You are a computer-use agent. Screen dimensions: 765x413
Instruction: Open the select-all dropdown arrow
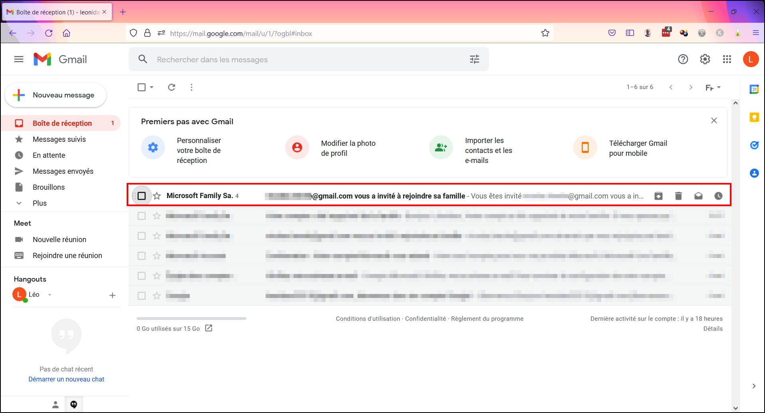(x=152, y=87)
